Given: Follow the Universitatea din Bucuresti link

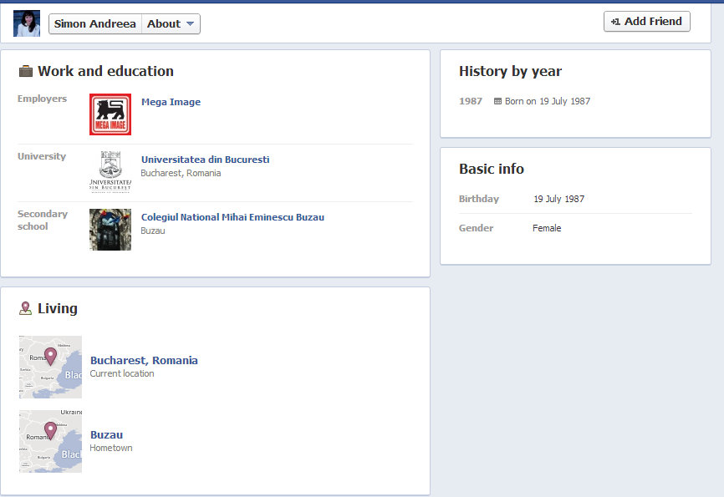Looking at the screenshot, I should [205, 160].
